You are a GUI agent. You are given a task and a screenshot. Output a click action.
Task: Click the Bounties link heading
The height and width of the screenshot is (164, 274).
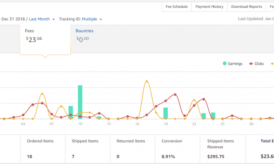85,31
